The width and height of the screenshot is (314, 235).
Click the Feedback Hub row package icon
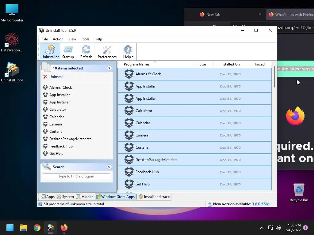(129, 172)
